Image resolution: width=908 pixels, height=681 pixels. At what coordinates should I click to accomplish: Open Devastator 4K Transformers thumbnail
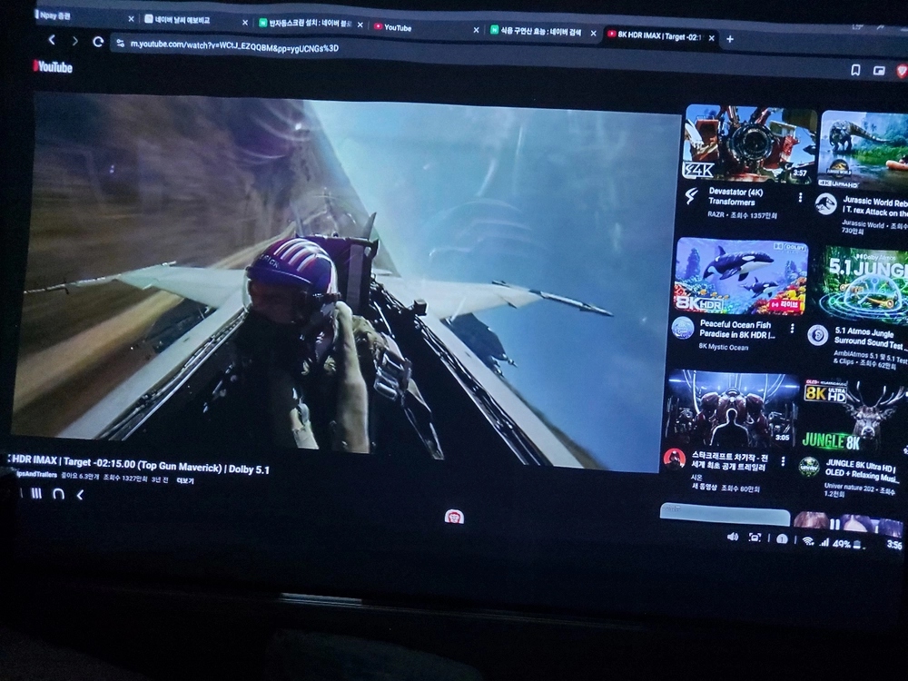(749, 143)
